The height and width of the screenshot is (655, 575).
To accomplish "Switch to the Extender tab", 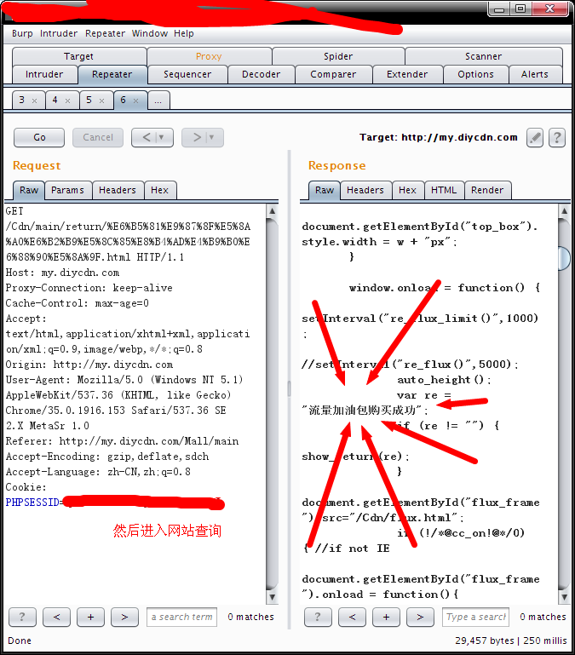I will 407,74.
